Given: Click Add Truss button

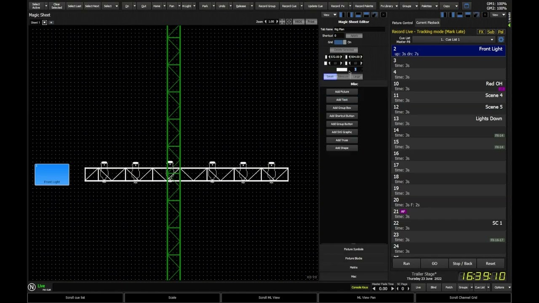Looking at the screenshot, I should tap(342, 140).
